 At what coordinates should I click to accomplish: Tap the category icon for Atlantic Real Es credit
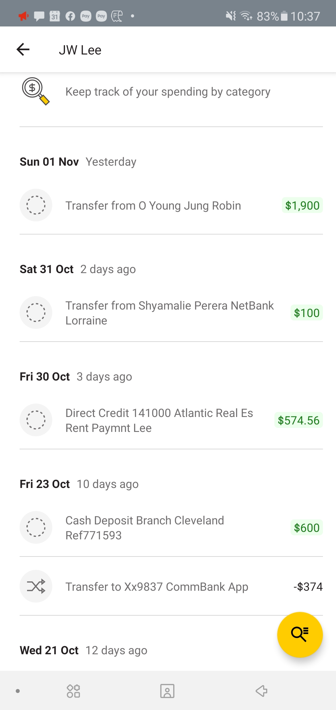click(x=36, y=420)
